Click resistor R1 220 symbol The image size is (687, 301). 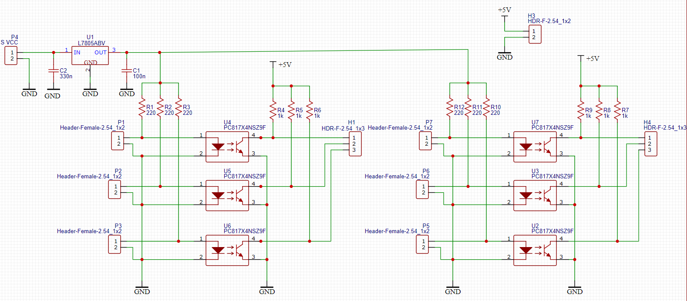[142, 108]
